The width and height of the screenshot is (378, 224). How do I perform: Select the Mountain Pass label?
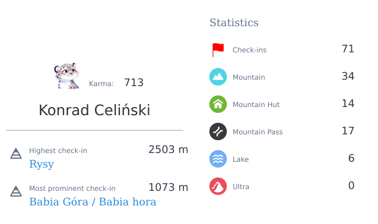point(258,132)
